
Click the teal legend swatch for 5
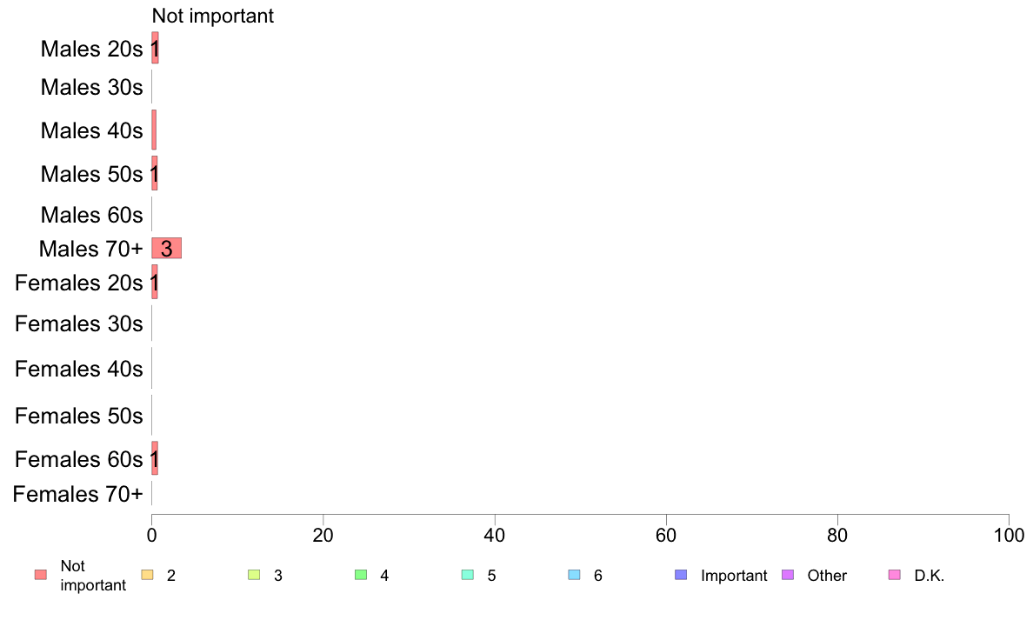point(468,575)
